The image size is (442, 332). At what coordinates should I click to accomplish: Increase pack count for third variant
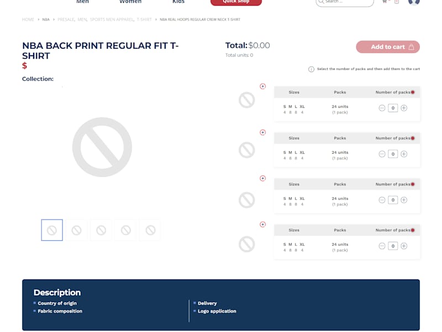click(404, 200)
